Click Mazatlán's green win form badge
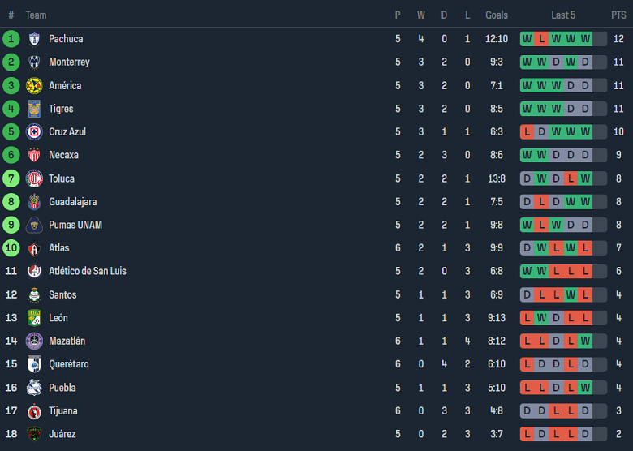This screenshot has height=451, width=633. pos(585,341)
